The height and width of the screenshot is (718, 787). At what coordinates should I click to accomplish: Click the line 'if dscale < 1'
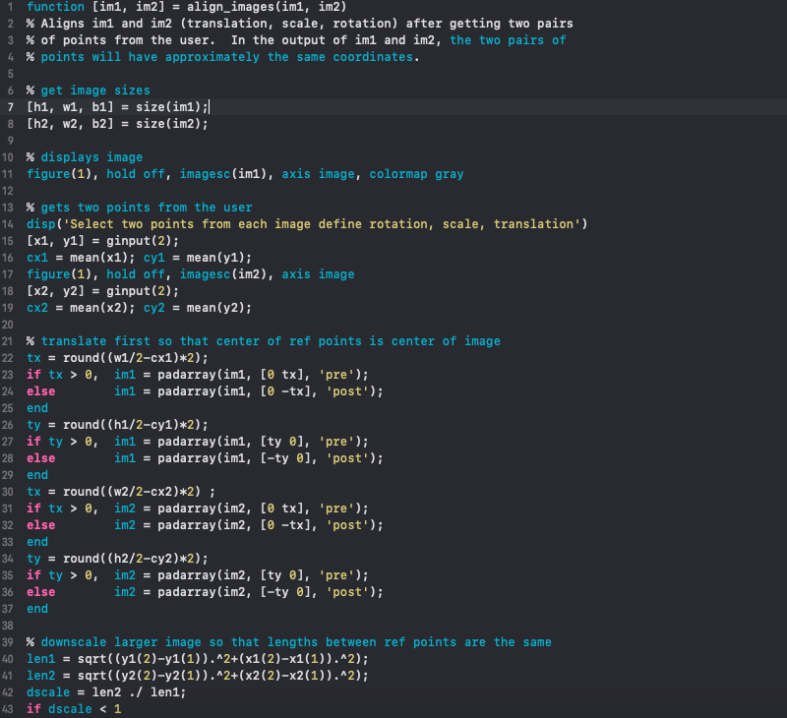coord(74,709)
